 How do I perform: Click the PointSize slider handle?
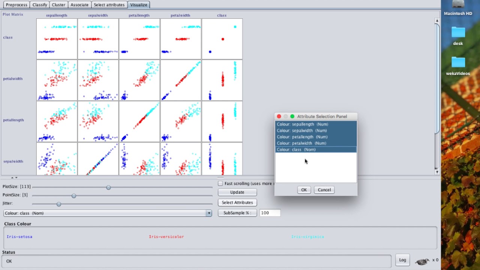coord(74,196)
